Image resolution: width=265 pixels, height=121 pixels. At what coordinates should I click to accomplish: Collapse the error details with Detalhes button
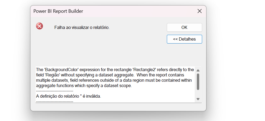coord(184,39)
